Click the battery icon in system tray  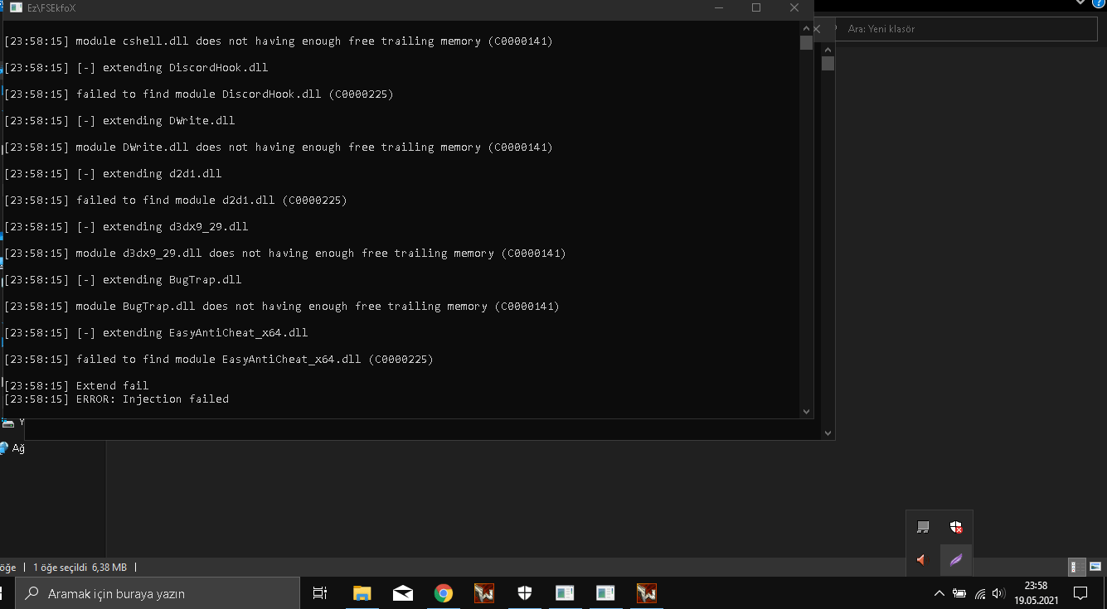click(x=959, y=593)
